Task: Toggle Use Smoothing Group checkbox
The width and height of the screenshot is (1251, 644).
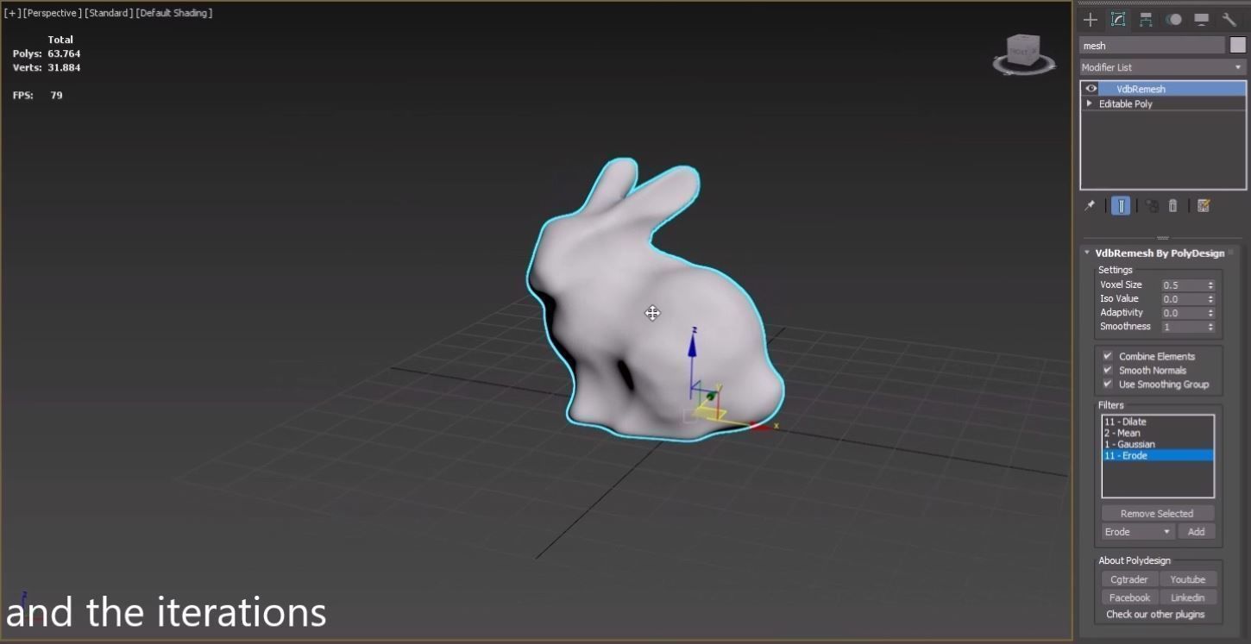Action: 1108,384
